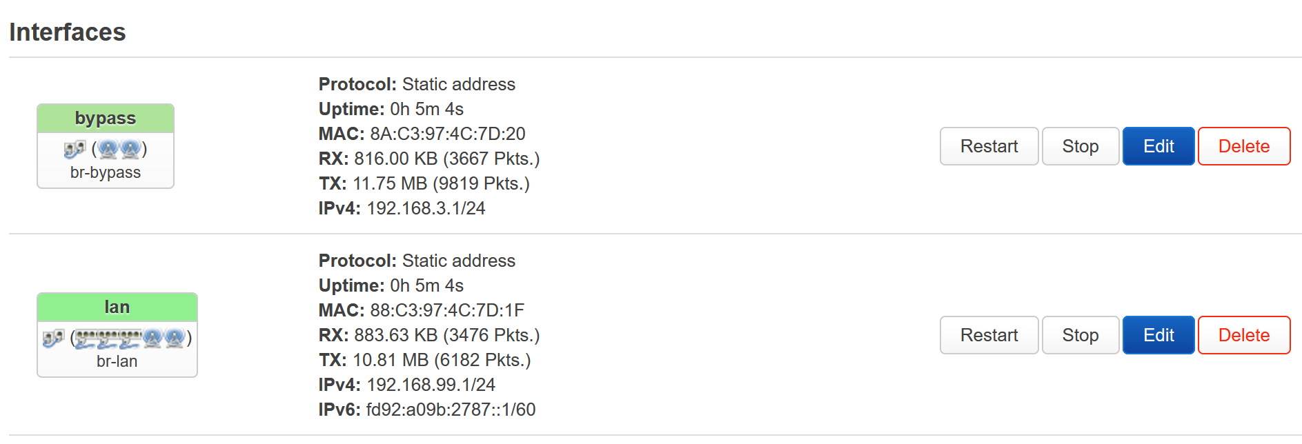Delete the bypass interface

pyautogui.click(x=1243, y=146)
